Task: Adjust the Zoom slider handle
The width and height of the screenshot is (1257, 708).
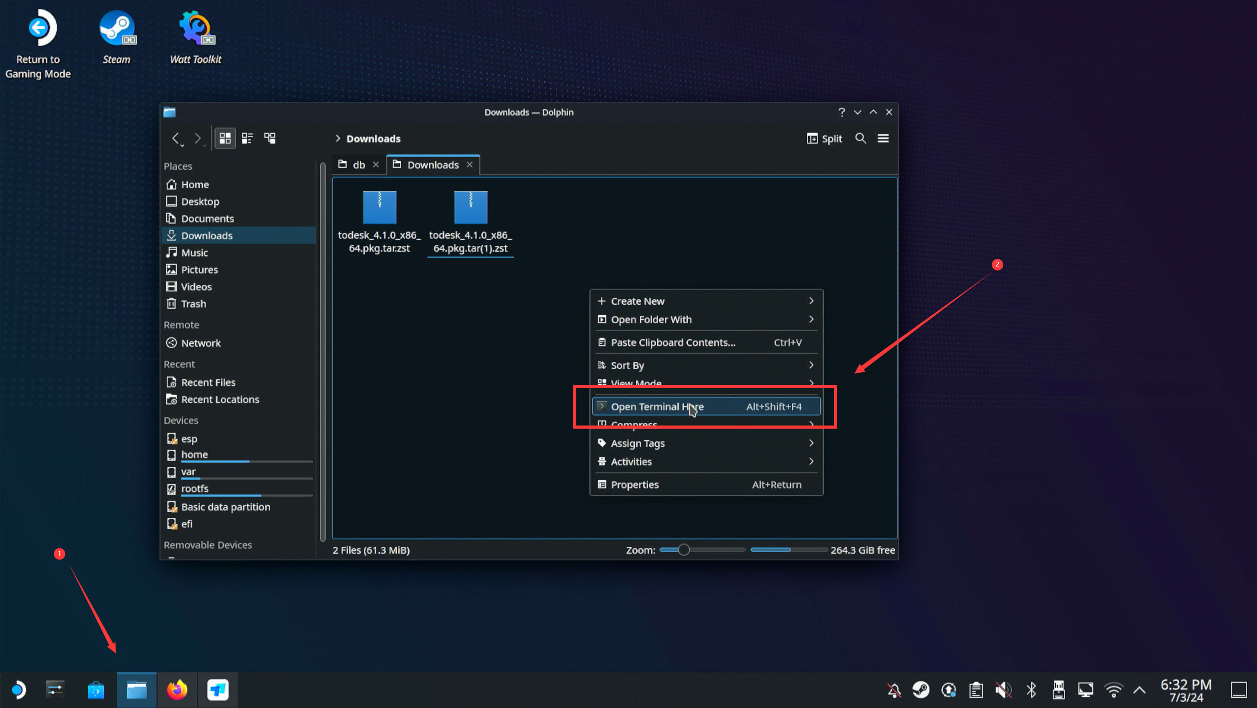Action: [684, 550]
